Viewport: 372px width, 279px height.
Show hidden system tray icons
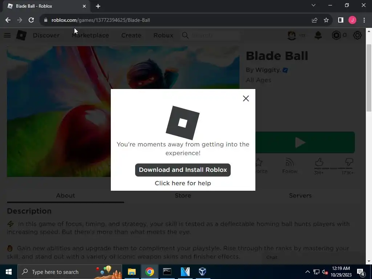[307, 272]
